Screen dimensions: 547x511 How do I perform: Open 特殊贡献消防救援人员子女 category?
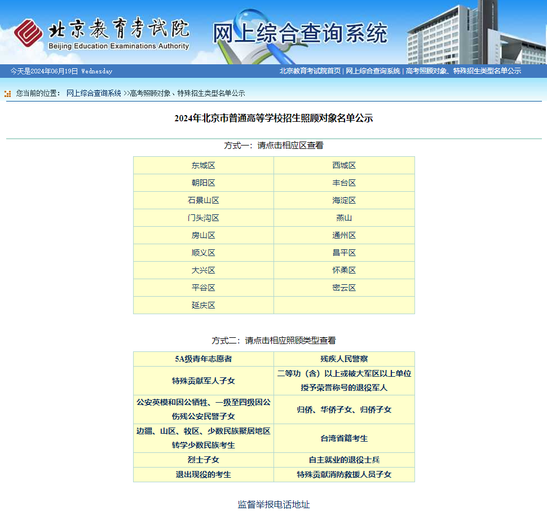(344, 474)
